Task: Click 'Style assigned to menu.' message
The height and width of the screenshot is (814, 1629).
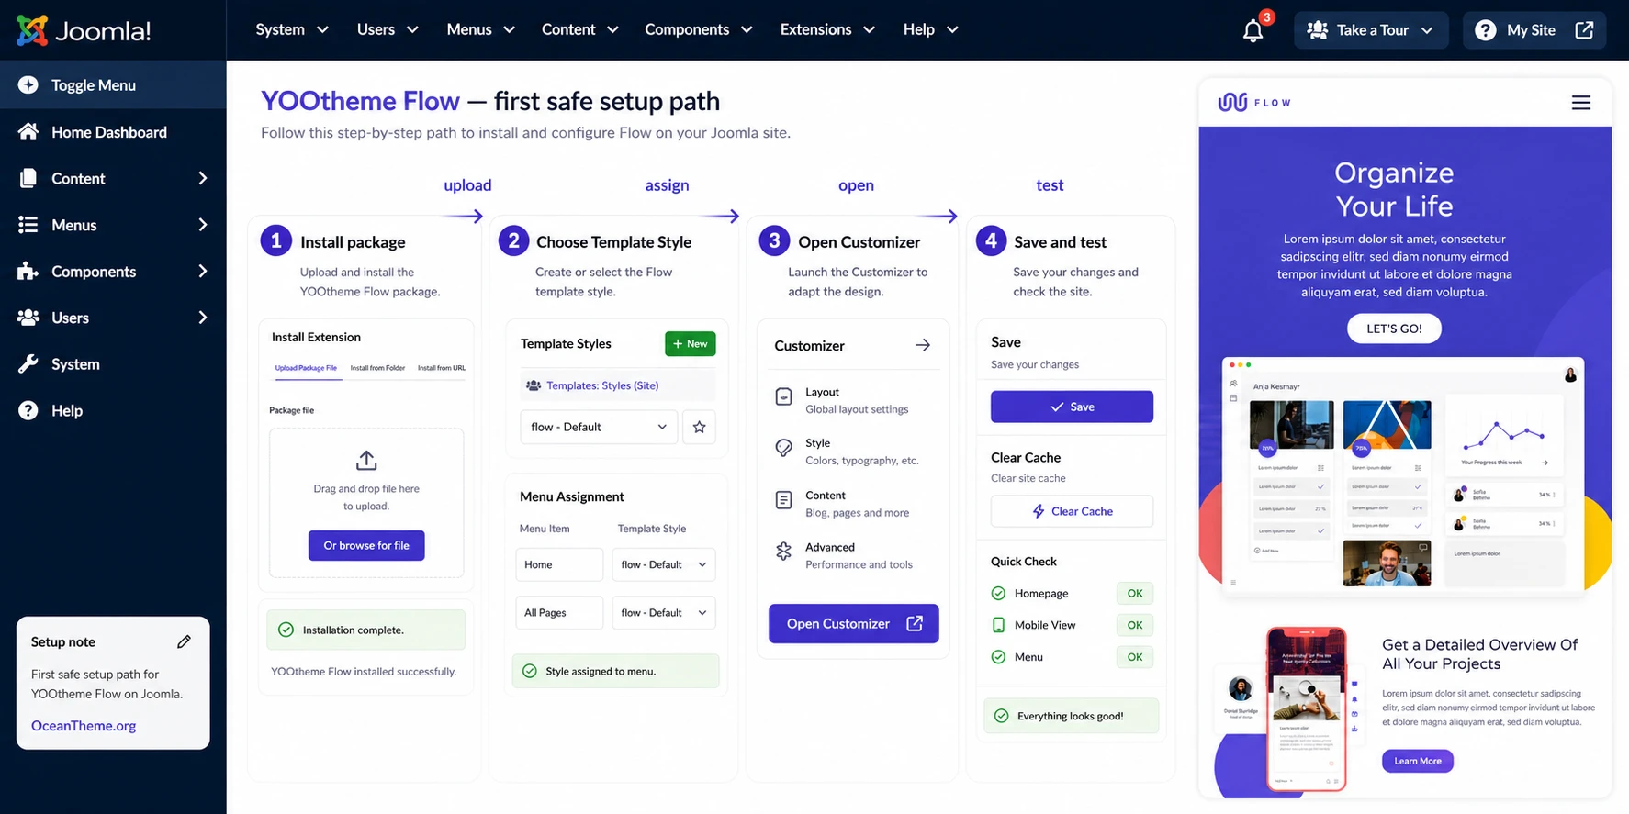Action: [x=615, y=671]
